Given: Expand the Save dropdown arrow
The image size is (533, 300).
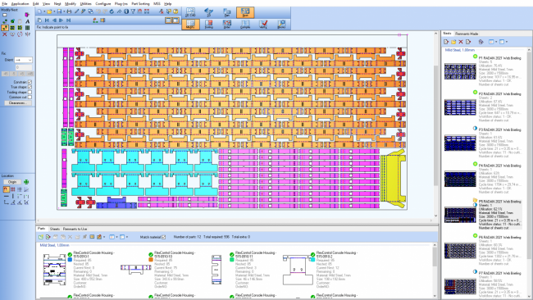Looking at the screenshot, I should click(x=64, y=12).
